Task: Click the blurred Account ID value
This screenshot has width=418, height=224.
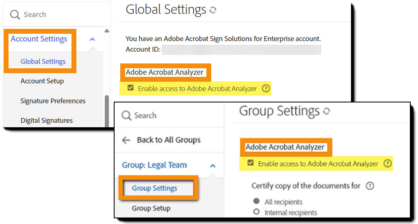Action: point(241,50)
